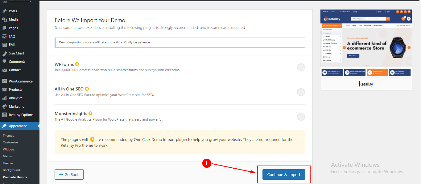Click the WPForms plugin title

(64, 64)
